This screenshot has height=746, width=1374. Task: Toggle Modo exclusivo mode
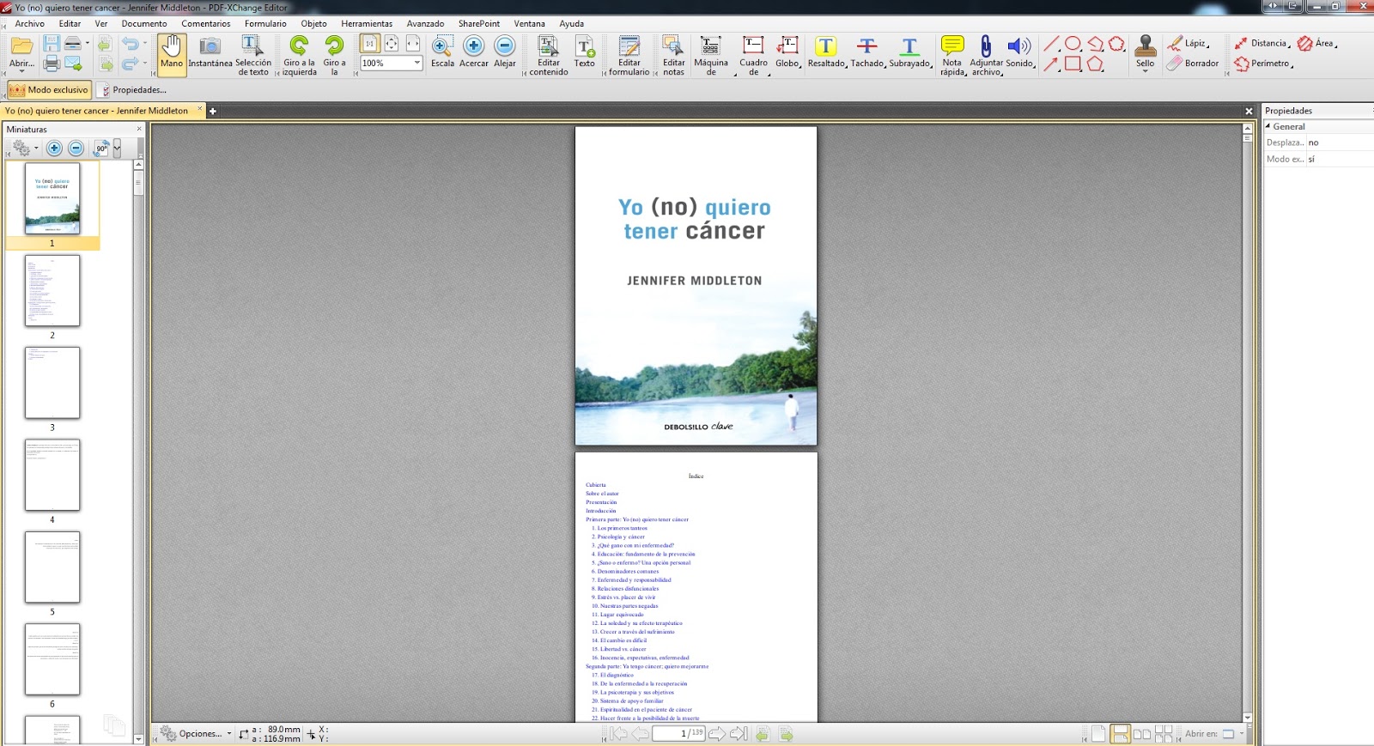tap(48, 89)
